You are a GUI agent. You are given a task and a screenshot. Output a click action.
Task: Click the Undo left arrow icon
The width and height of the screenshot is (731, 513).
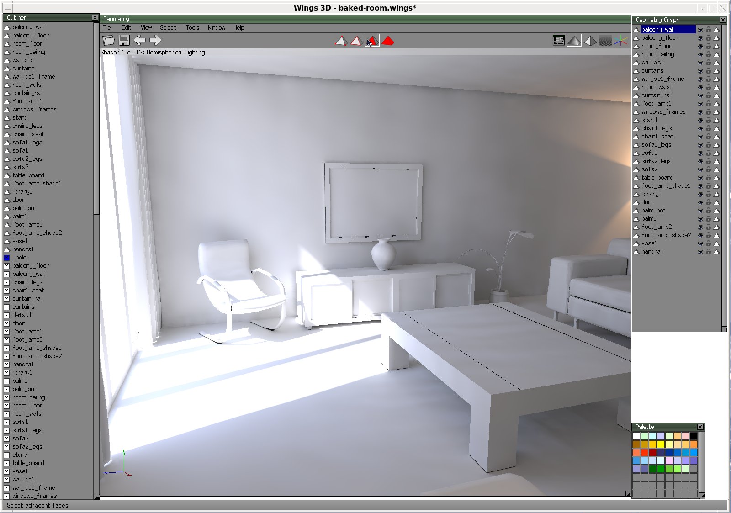(x=140, y=40)
